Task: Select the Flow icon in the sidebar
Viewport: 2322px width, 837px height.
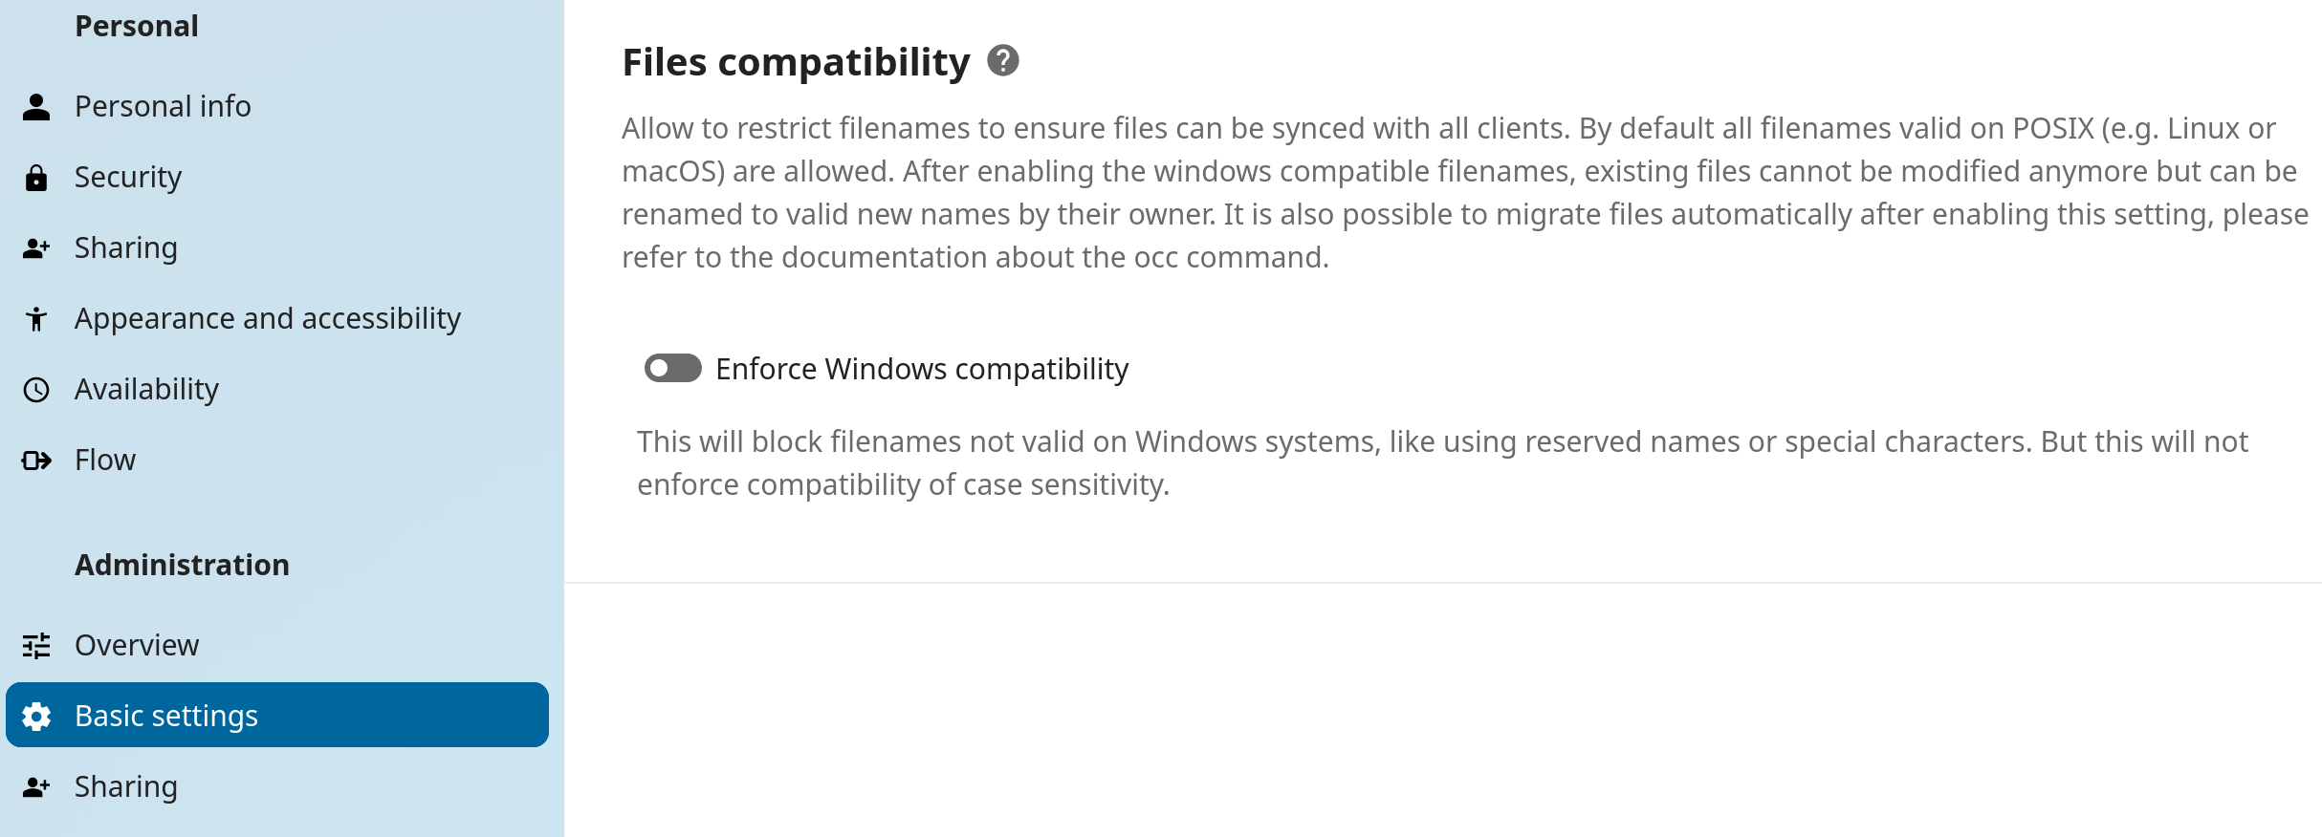Action: click(37, 460)
